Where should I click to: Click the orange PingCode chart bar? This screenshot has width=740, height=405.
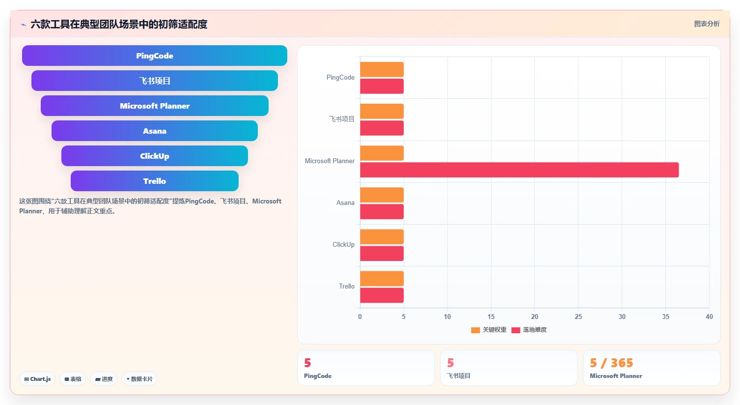[382, 69]
